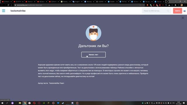The image size is (187, 105).
Task: Click the red Войти login button
Action: coord(177,11)
